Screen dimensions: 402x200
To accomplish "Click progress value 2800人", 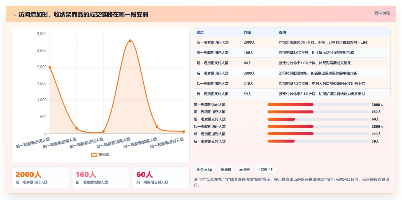I will click(378, 127).
